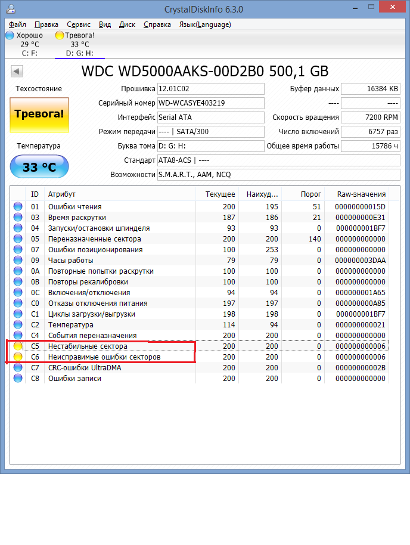Screen dimensions: 410x545
Task: Click the Порог column header
Action: coord(303,194)
